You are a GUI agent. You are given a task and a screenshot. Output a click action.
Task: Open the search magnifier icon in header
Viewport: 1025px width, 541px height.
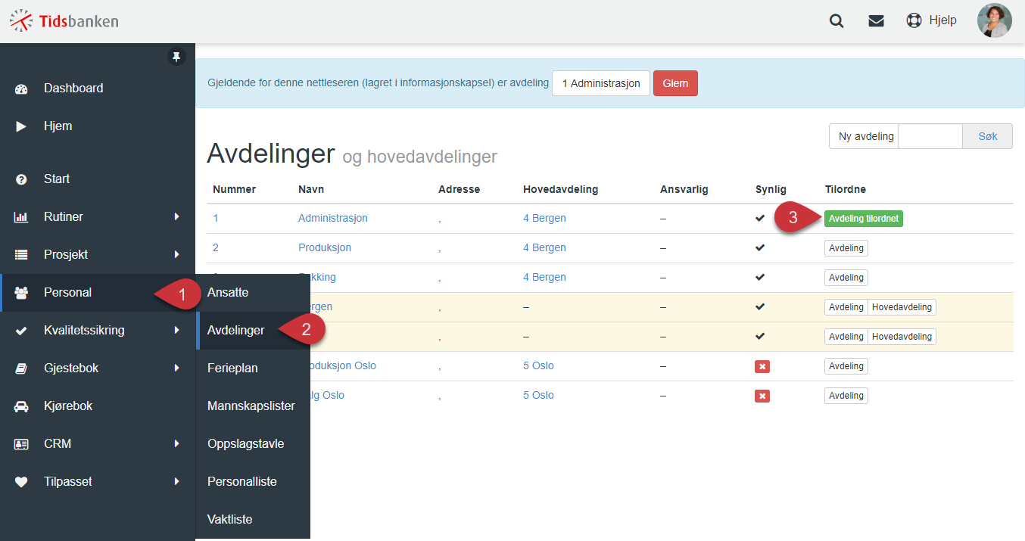click(x=837, y=21)
